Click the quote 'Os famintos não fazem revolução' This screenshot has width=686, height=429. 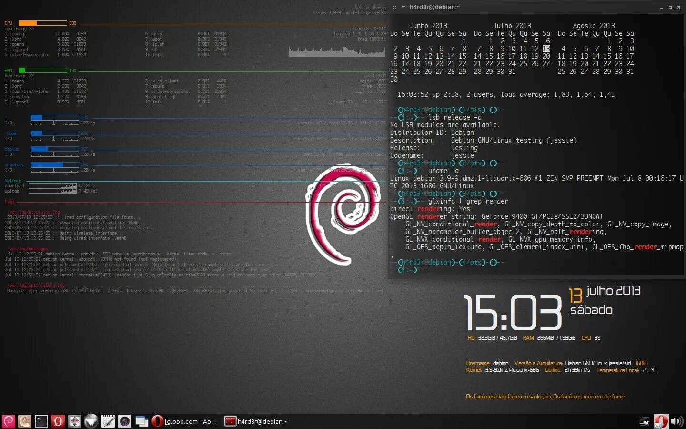point(508,397)
